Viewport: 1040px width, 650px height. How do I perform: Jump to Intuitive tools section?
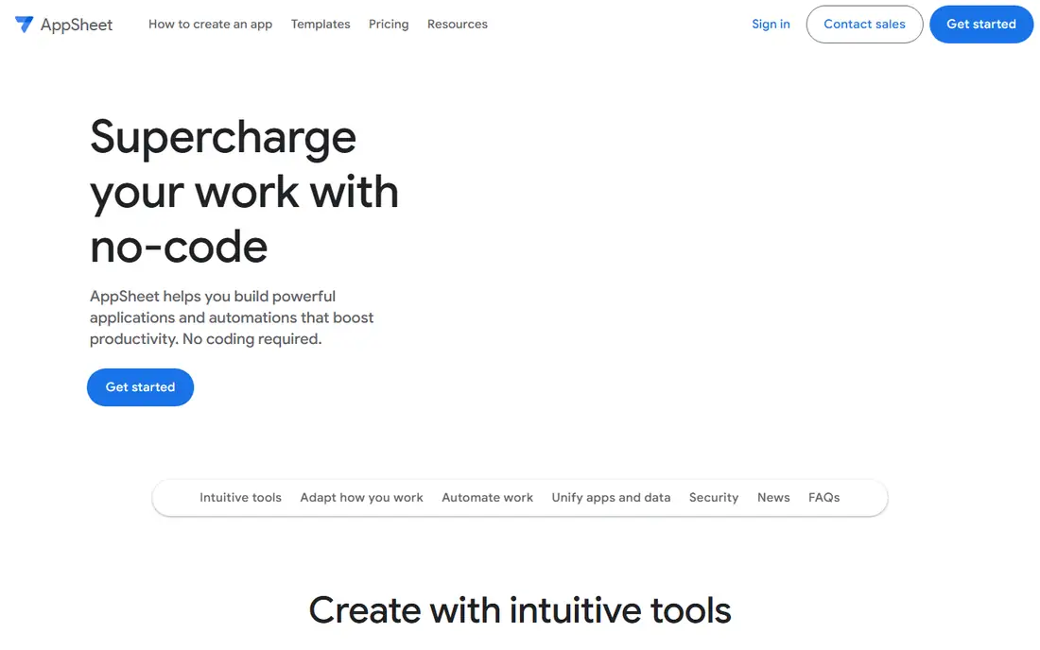click(x=240, y=498)
